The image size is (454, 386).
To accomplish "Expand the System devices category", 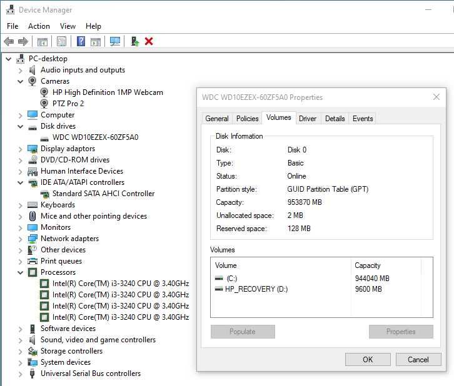I will tap(20, 363).
